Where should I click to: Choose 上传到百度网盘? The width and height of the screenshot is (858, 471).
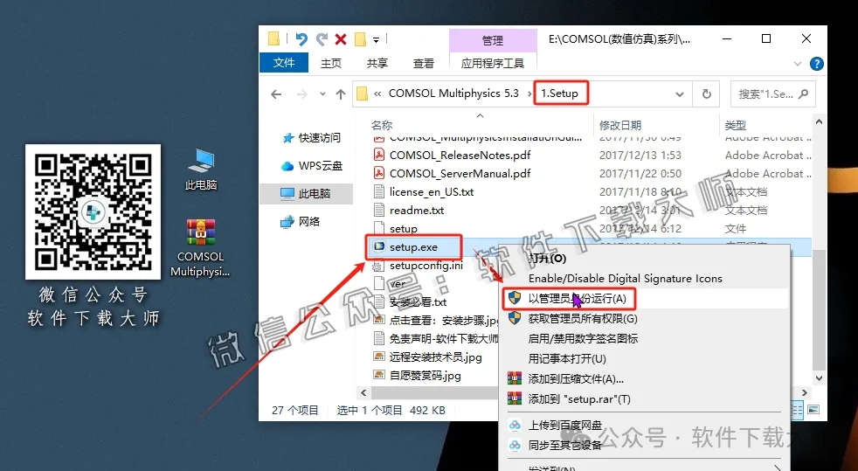click(564, 425)
